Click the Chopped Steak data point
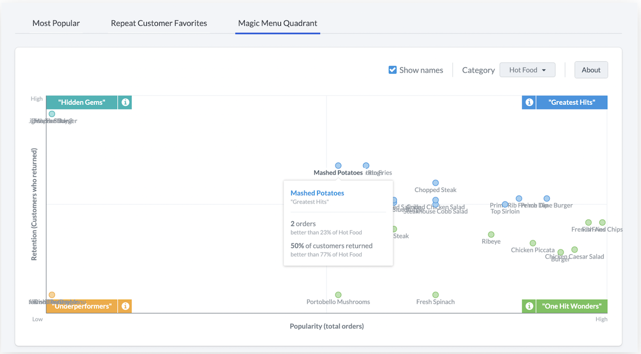Viewport: 641px width, 354px height. coord(435,183)
